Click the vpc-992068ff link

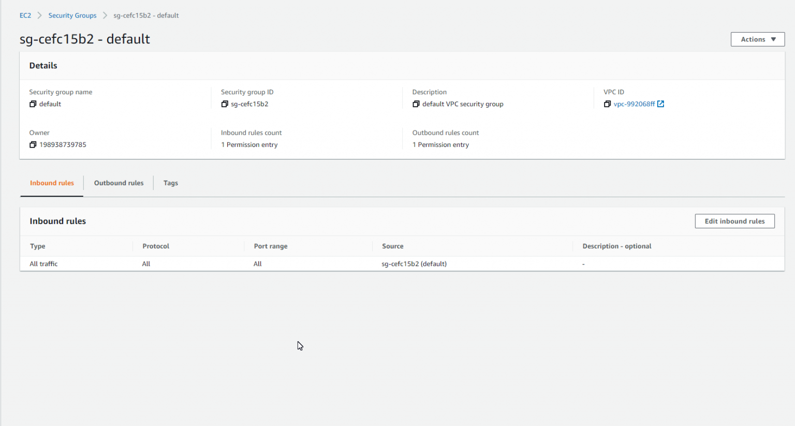[x=635, y=104]
